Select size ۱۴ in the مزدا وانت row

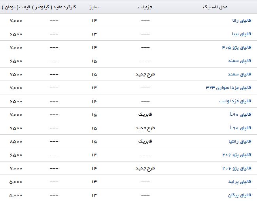[94, 101]
